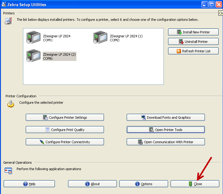Show the About dialog

click(x=92, y=184)
